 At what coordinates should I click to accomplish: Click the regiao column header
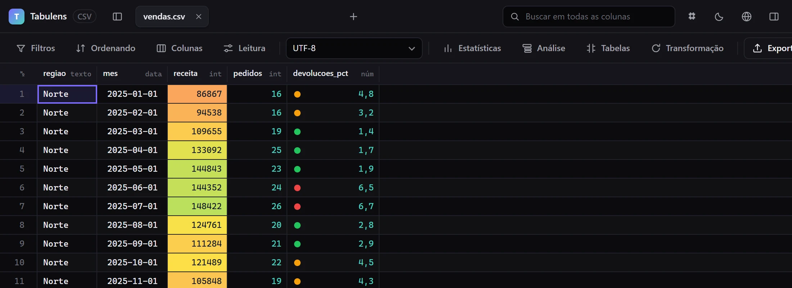(x=67, y=74)
